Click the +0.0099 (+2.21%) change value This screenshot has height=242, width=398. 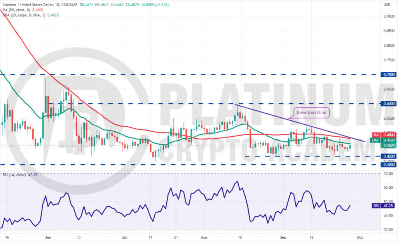155,5
